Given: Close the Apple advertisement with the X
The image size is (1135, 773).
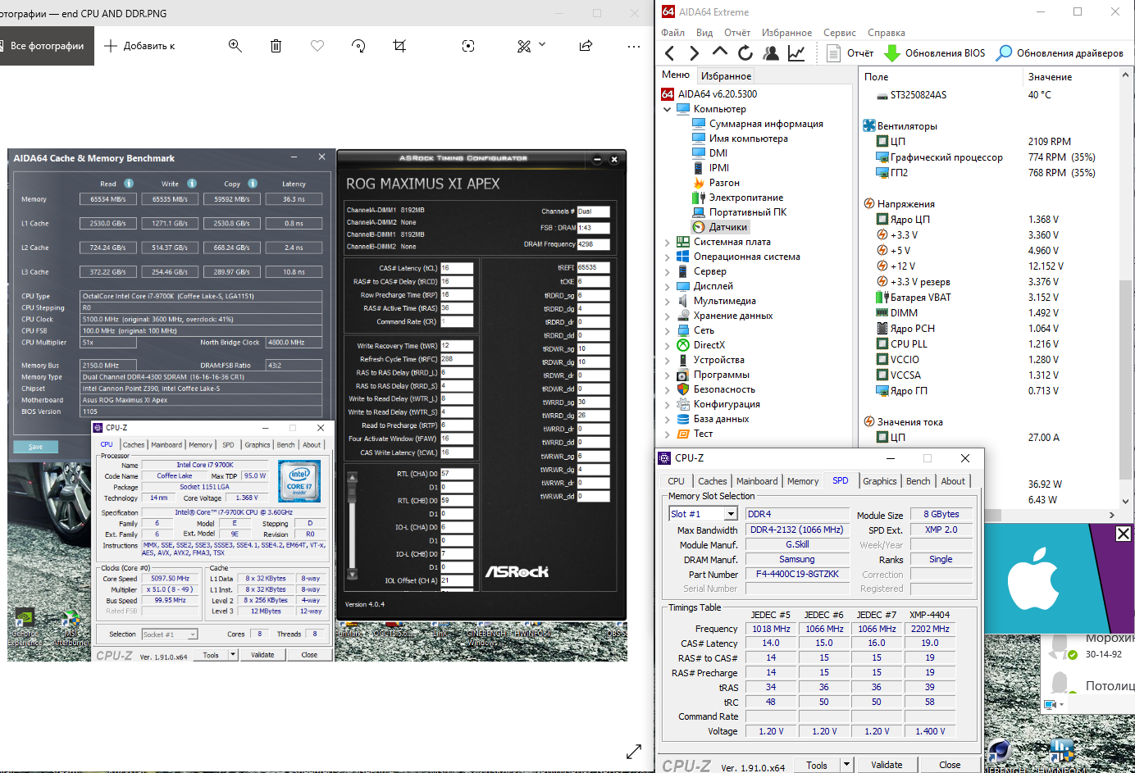Looking at the screenshot, I should [1124, 534].
